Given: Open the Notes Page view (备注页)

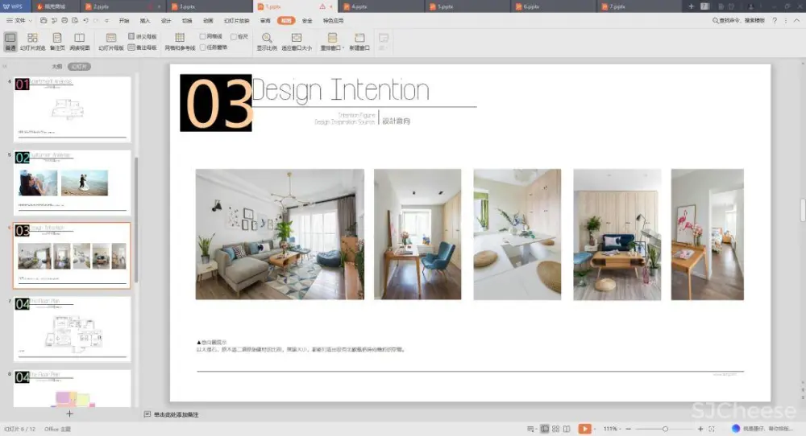Looking at the screenshot, I should click(x=56, y=41).
